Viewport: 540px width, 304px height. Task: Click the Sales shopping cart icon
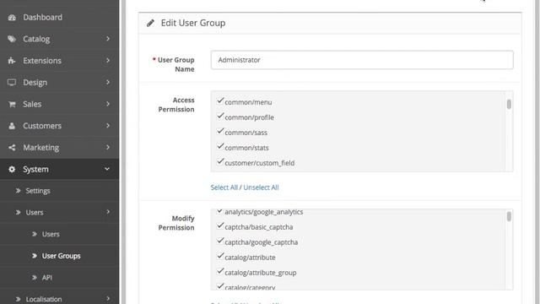coord(12,104)
